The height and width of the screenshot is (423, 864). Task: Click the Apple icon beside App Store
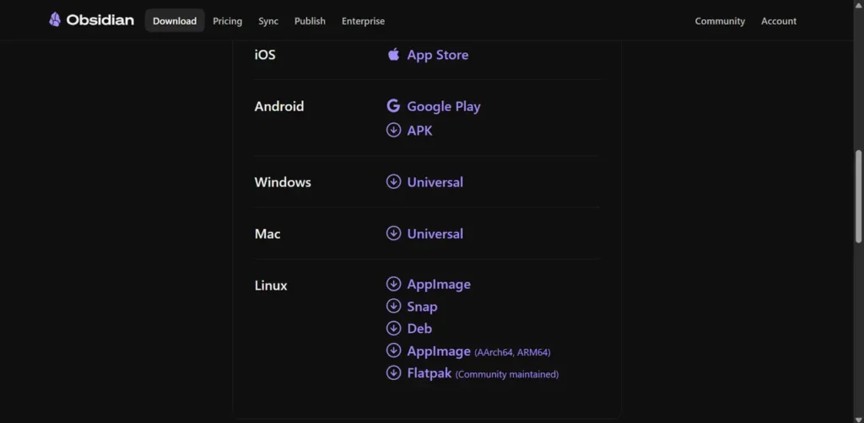393,55
